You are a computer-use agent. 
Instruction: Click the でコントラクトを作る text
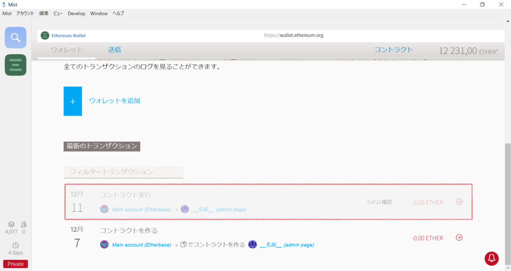(216, 245)
